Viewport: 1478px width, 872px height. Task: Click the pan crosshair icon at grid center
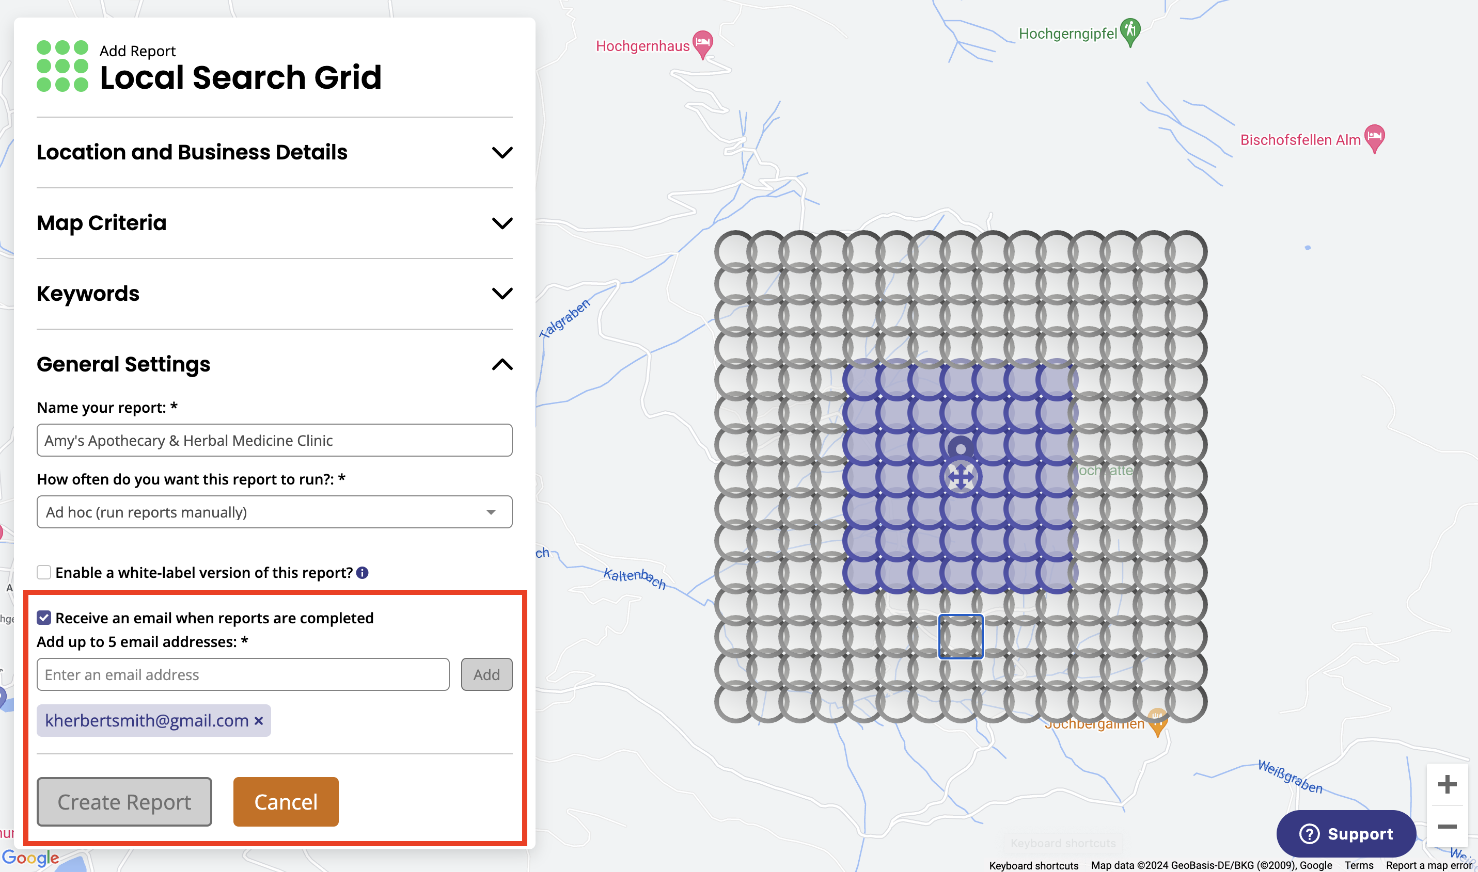point(961,477)
